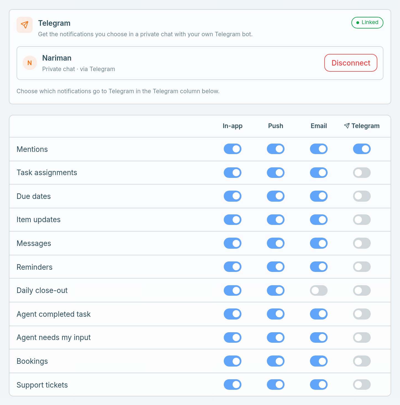This screenshot has height=405, width=400.
Task: Click the green Linked status badge
Action: 367,23
